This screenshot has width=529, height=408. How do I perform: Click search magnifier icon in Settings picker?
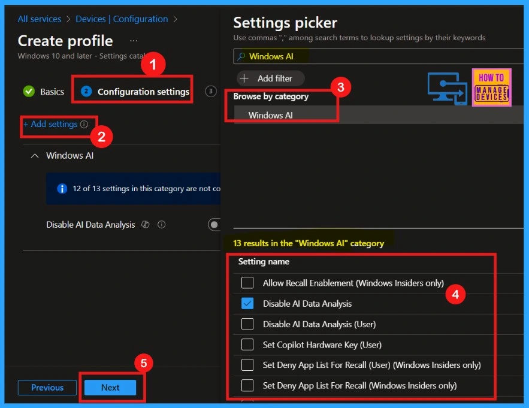(x=241, y=56)
